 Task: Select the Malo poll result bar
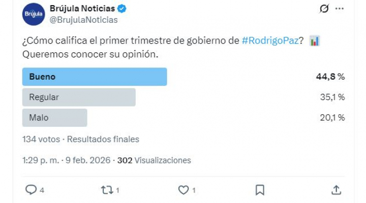(55, 117)
